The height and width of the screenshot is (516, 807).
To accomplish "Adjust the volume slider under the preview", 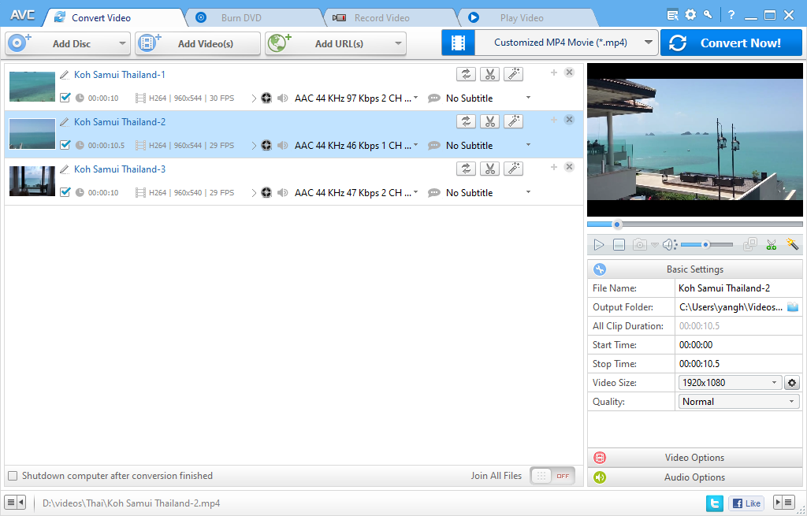I will pyautogui.click(x=705, y=244).
